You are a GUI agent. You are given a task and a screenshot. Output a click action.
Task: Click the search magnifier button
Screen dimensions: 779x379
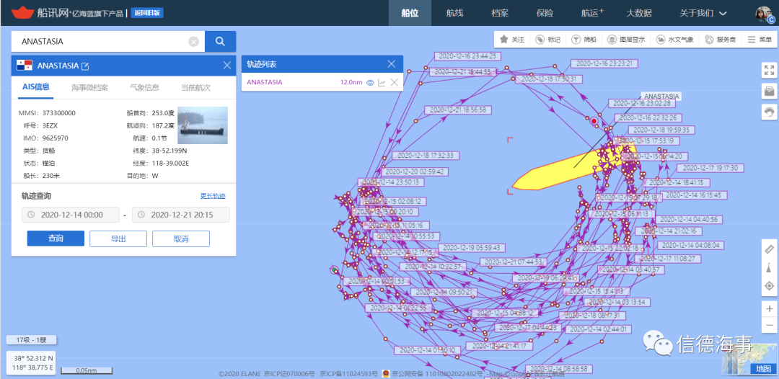click(221, 42)
